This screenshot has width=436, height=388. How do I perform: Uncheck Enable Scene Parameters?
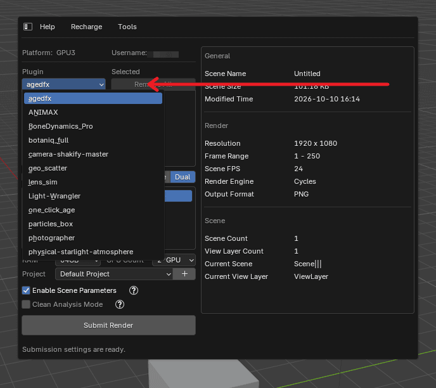coord(26,290)
